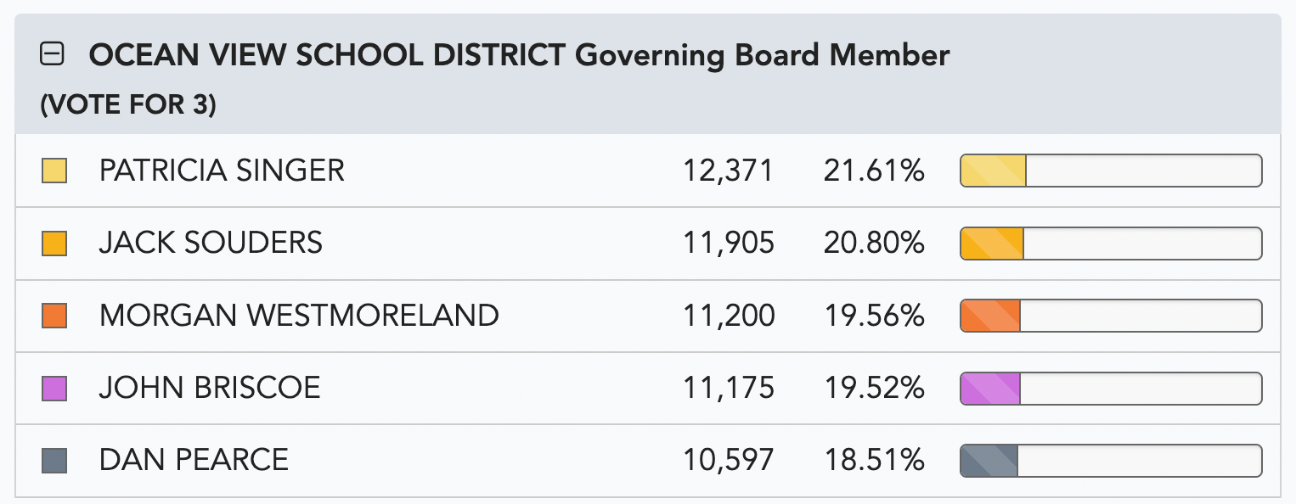Click Patricia Singer's yellow color swatch
Viewport: 1296px width, 504px height.
tap(54, 170)
